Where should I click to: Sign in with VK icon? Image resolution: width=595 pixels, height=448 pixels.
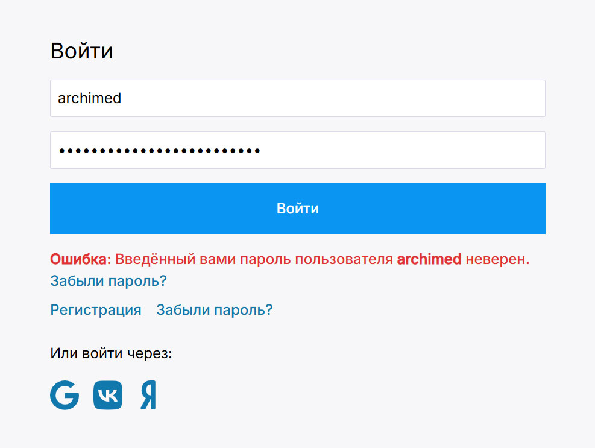108,395
